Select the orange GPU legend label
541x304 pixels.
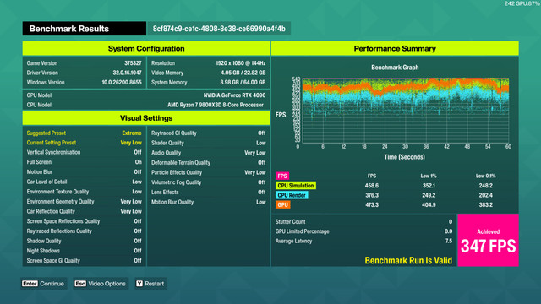pyautogui.click(x=282, y=204)
